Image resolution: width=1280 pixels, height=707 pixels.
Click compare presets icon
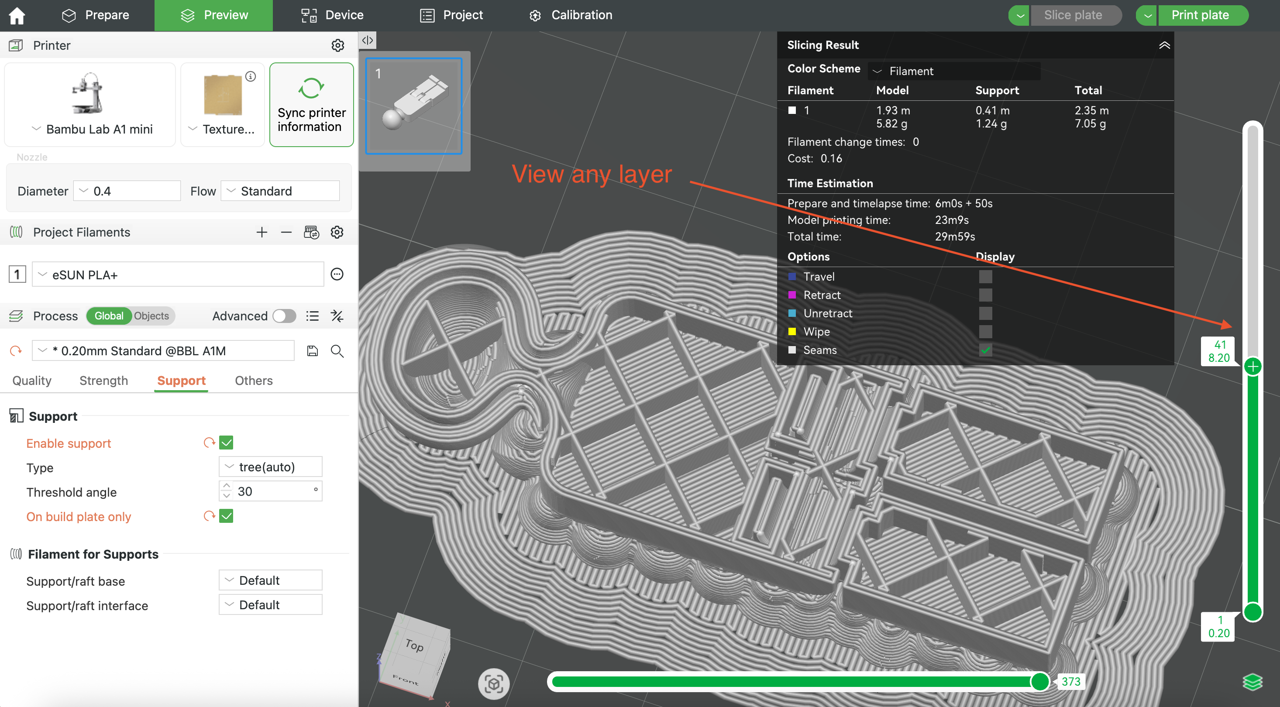pos(337,316)
